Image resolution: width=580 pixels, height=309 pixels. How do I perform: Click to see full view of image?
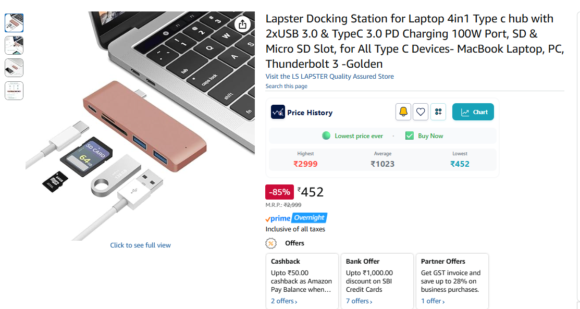[140, 245]
